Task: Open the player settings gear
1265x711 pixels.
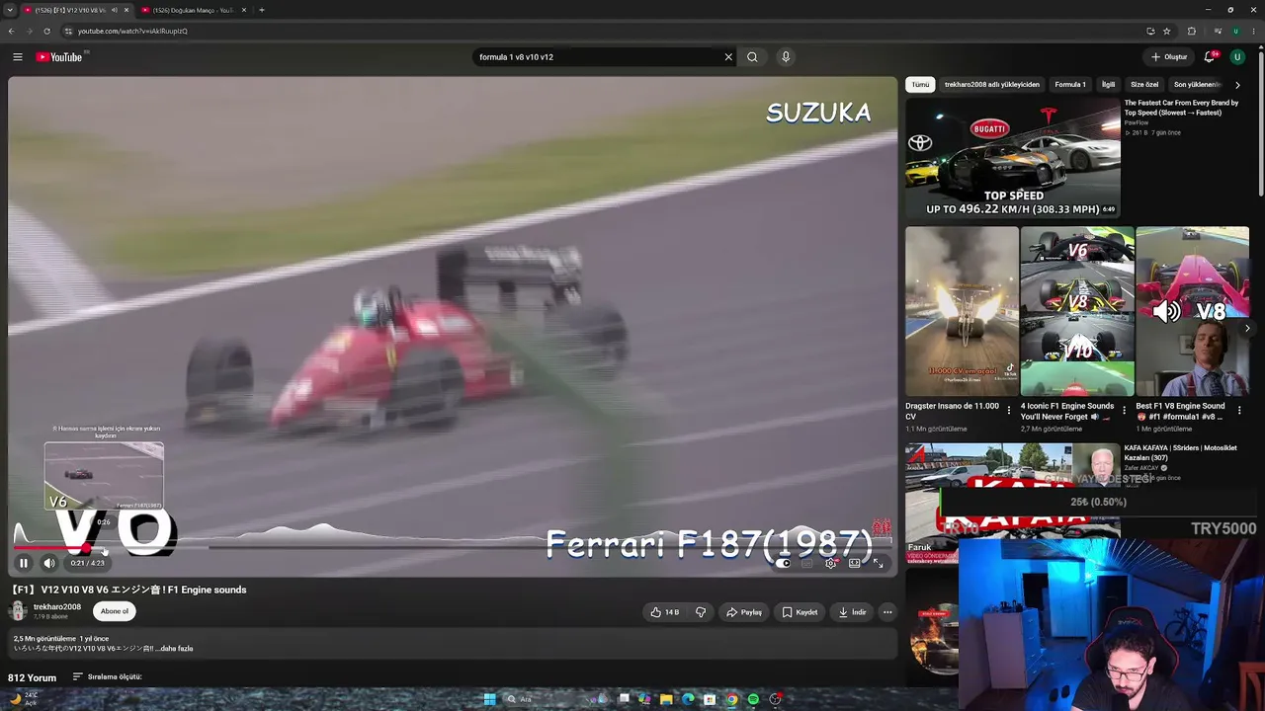Action: [x=830, y=563]
